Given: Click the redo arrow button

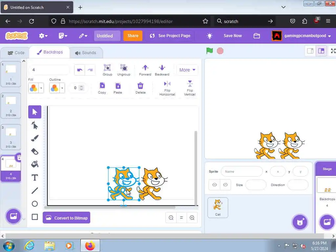Looking at the screenshot, I should coord(90,70).
